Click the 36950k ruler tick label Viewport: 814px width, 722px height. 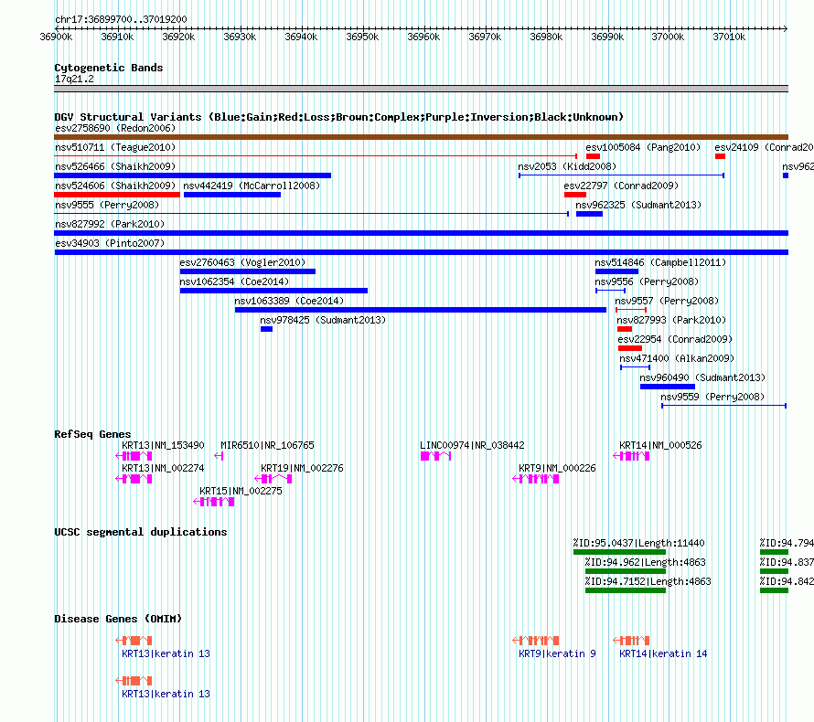point(362,37)
